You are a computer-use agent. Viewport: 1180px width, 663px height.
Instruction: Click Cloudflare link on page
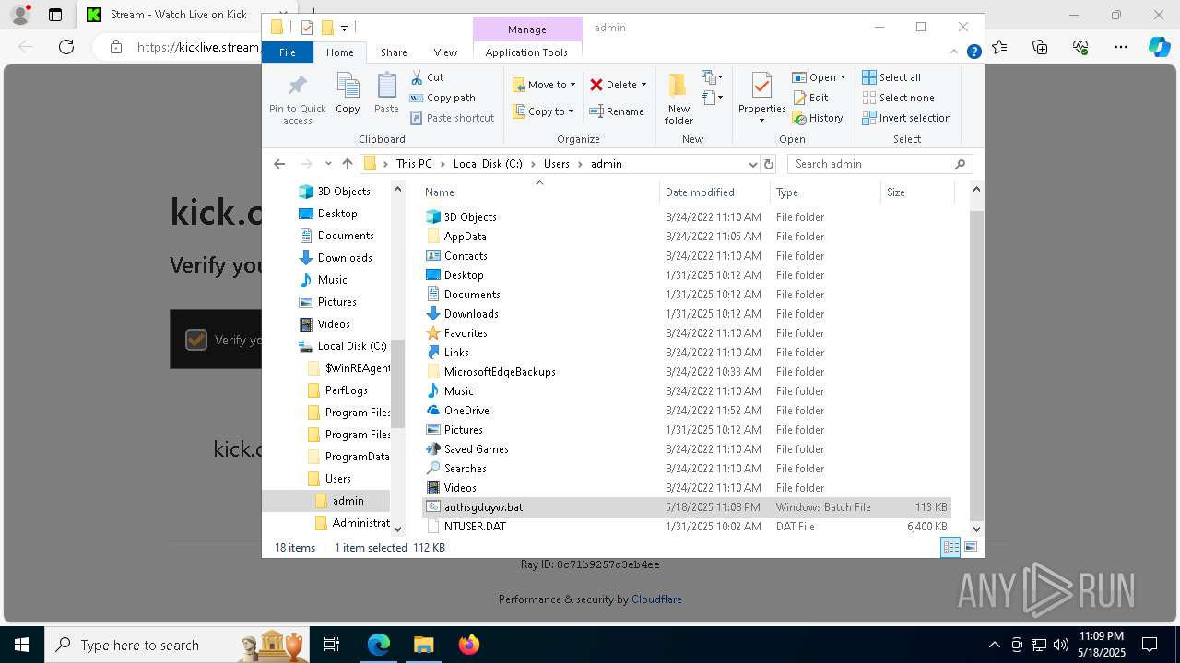tap(656, 599)
